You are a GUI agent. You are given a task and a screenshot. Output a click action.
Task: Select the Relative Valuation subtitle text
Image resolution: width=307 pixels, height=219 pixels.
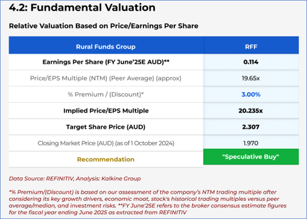coord(103,26)
